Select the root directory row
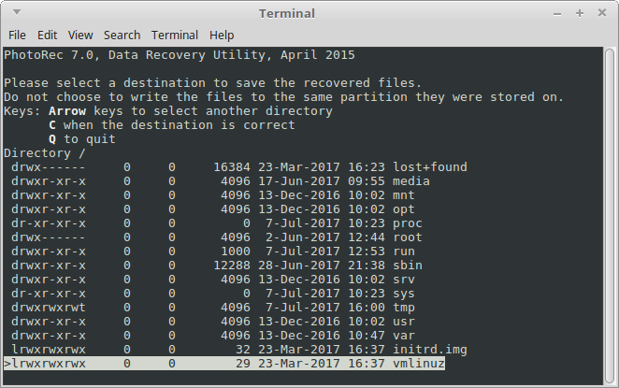 coord(216,237)
